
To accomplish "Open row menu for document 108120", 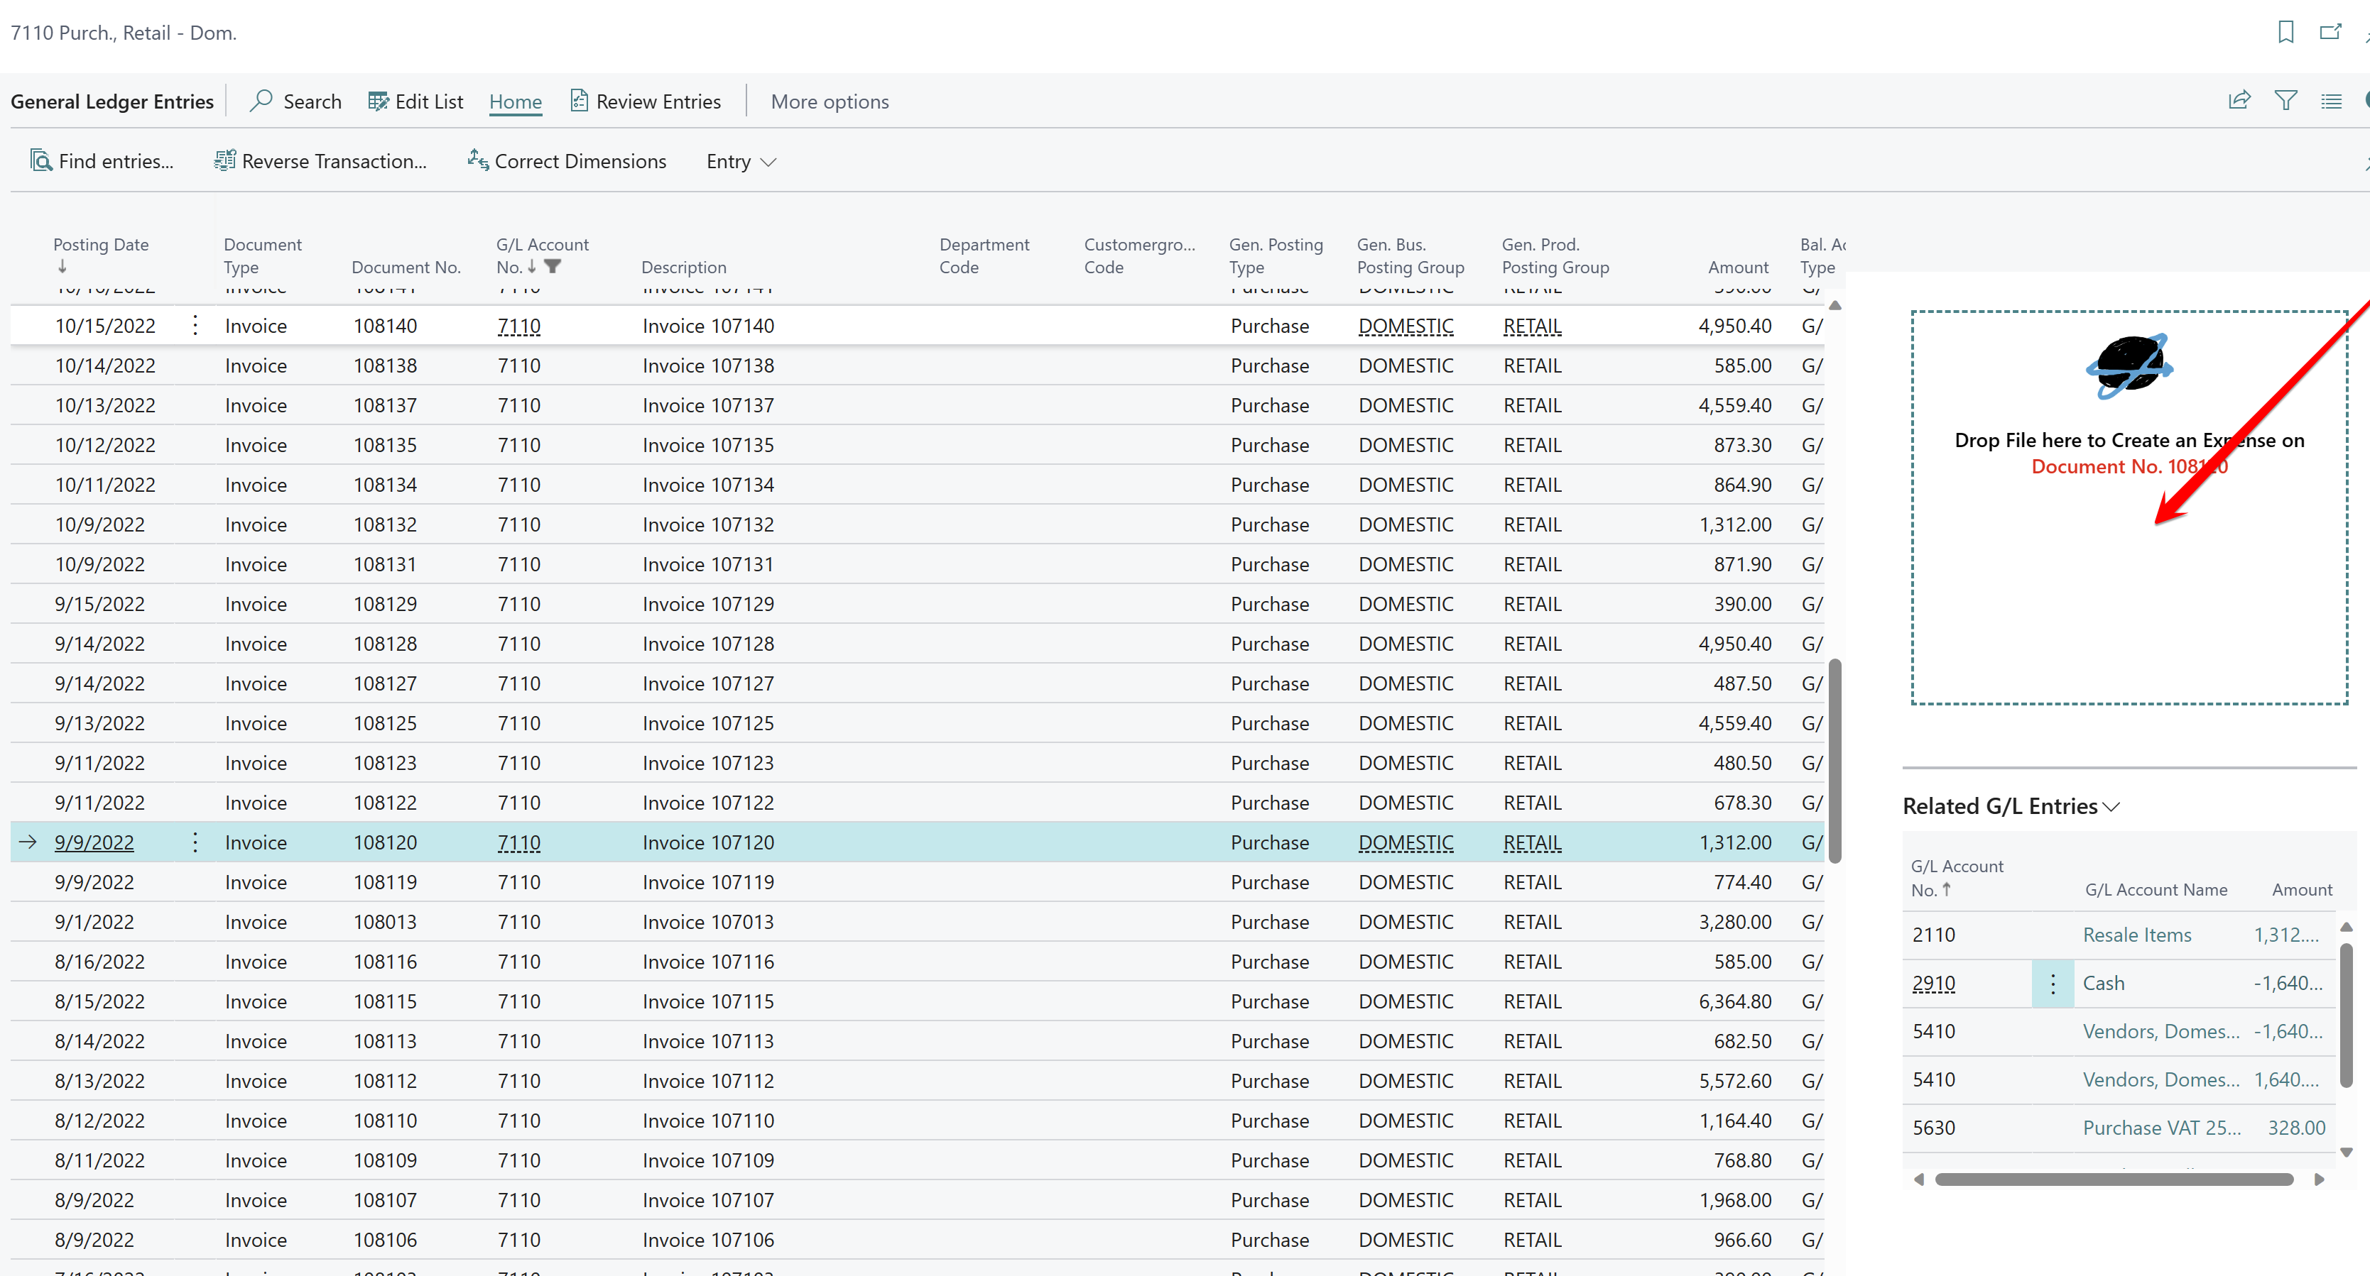I will tap(195, 842).
